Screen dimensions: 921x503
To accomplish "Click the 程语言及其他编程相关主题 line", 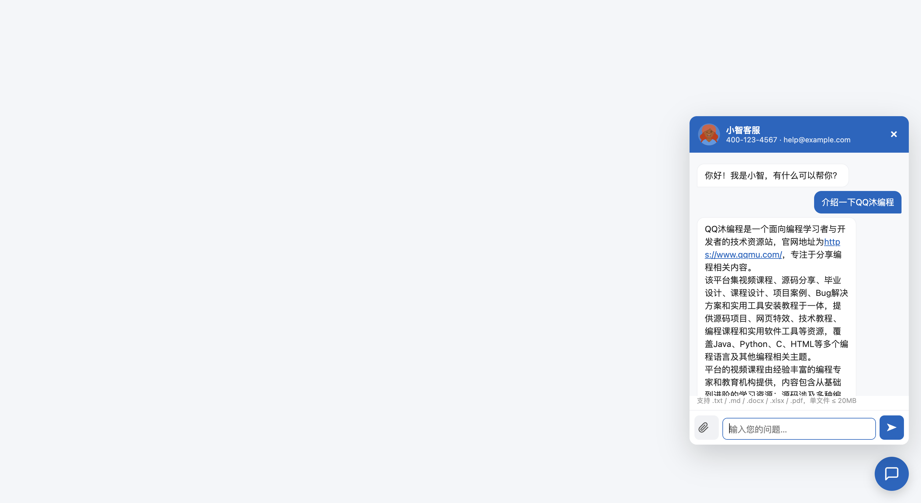I will tap(760, 357).
